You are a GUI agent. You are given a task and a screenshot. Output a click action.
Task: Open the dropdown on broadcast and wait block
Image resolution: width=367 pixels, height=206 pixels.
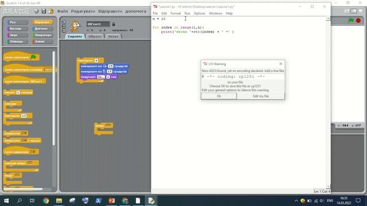[x=24, y=141]
